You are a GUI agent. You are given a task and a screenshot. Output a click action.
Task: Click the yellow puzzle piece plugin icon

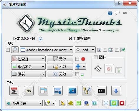click(x=71, y=103)
